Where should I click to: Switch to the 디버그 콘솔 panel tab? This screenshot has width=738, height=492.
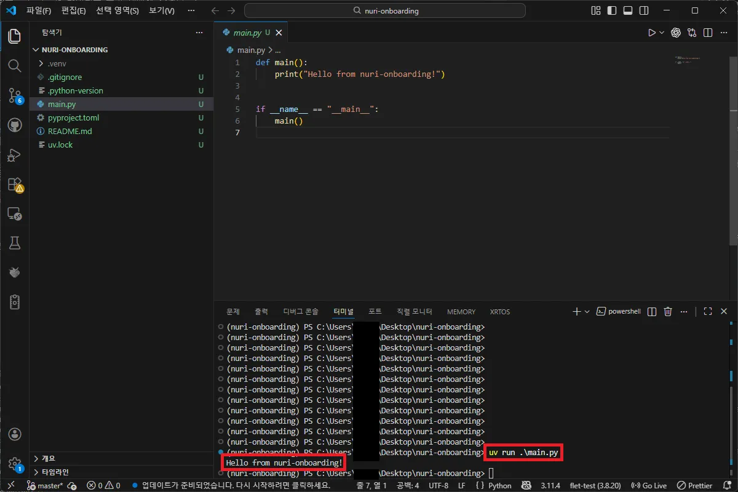coord(301,312)
